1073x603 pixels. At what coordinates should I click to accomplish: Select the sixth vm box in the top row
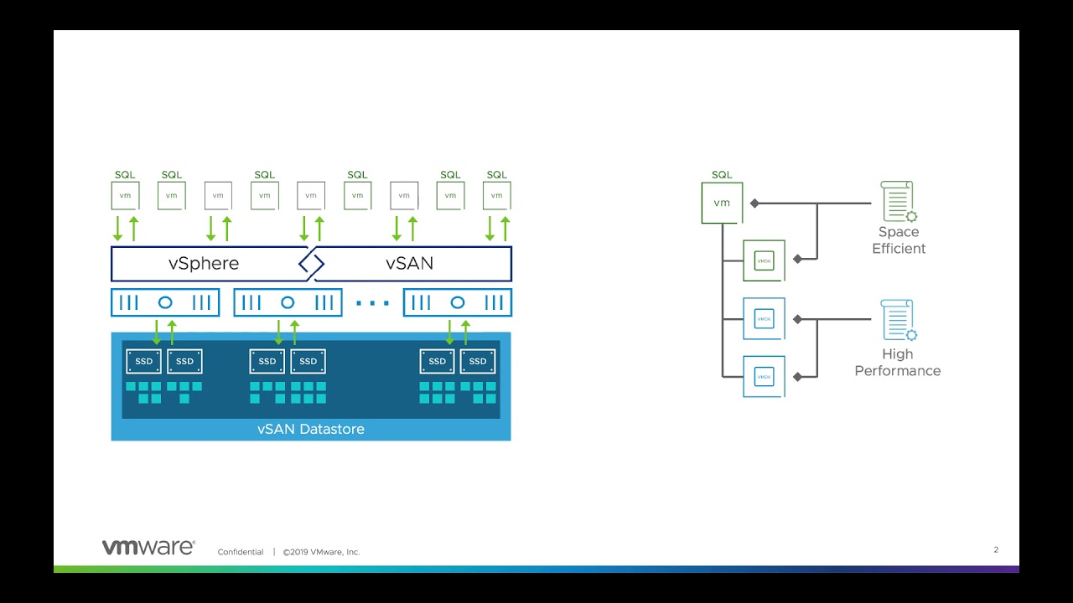[x=357, y=195]
